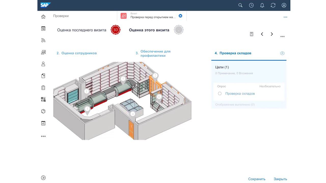Screen dimensions: 326x183
Task: Collapse the Проверка складов section
Action: pyautogui.click(x=282, y=53)
